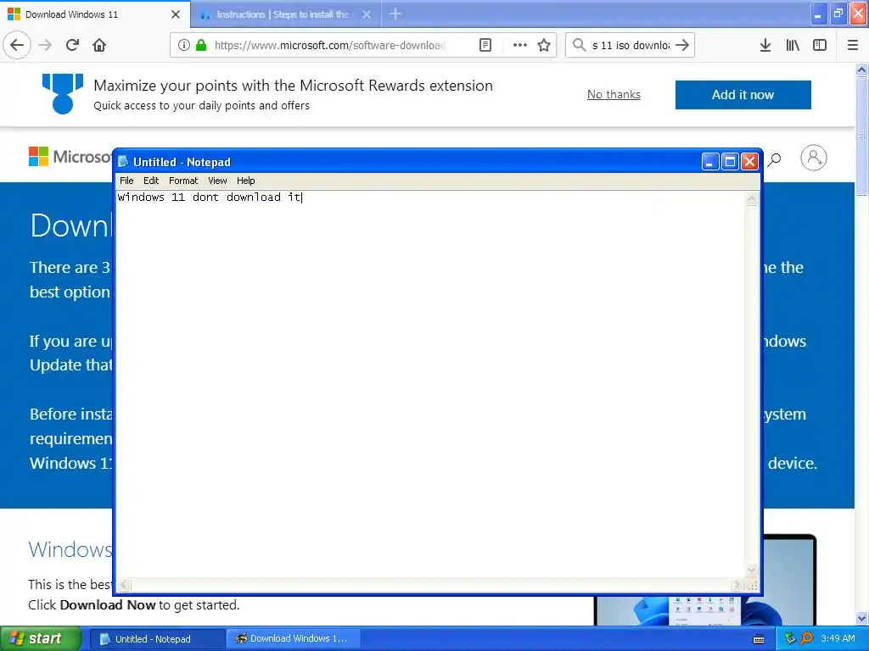Close the Download Windows 11 tab
This screenshot has width=869, height=651.
(x=176, y=14)
